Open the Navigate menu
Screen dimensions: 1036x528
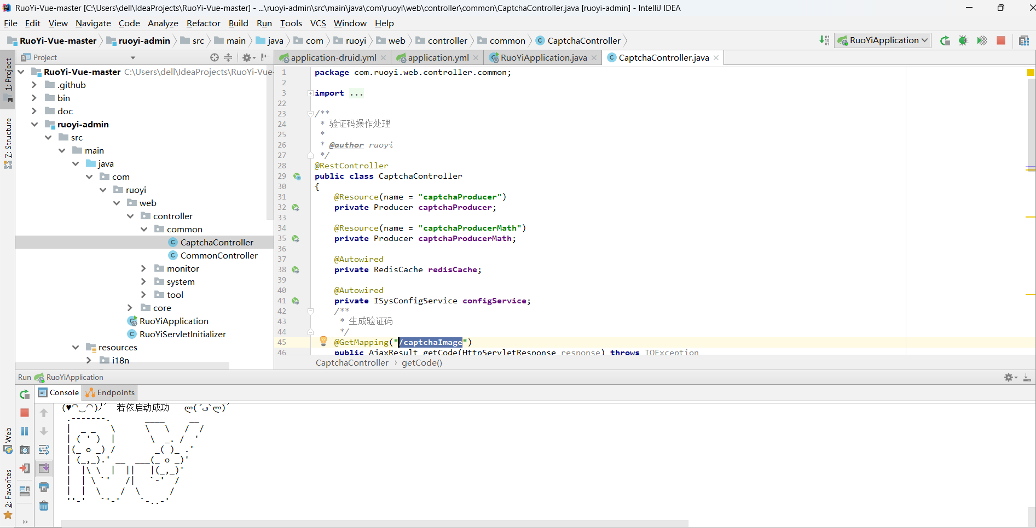[93, 23]
